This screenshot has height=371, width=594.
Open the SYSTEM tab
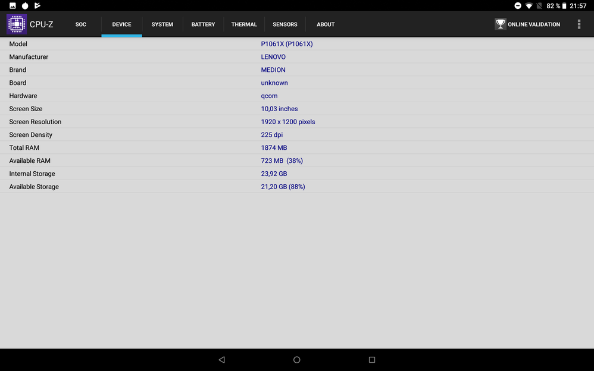pyautogui.click(x=162, y=24)
